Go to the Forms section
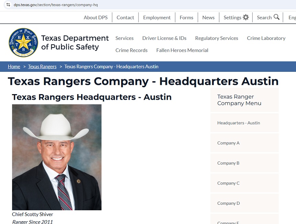296x224 pixels. click(186, 17)
